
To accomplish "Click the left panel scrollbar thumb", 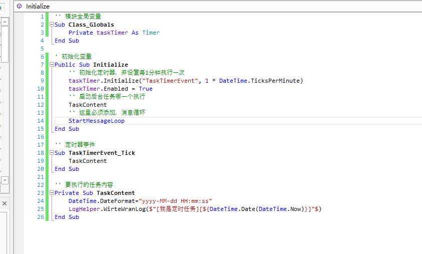I will [5, 44].
